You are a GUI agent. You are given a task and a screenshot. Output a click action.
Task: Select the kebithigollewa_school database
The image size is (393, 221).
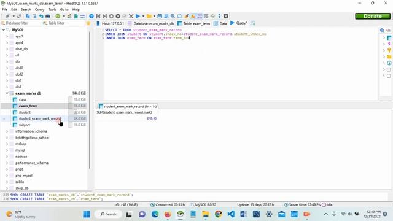pyautogui.click(x=33, y=138)
